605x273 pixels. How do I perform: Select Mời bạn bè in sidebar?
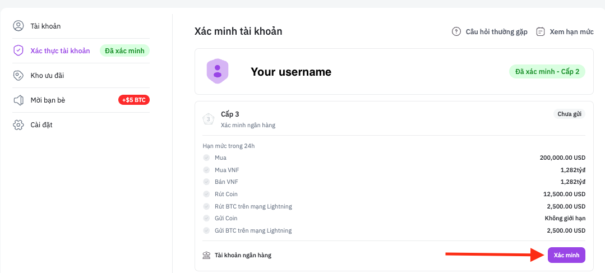[48, 100]
